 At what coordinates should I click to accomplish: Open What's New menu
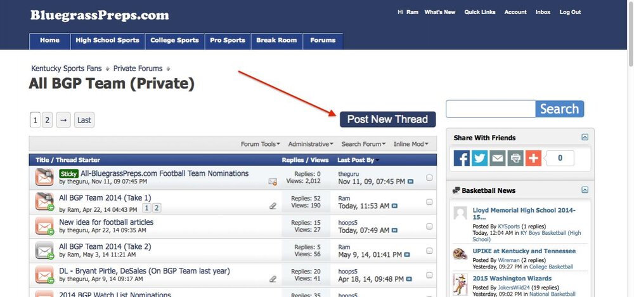(x=439, y=12)
